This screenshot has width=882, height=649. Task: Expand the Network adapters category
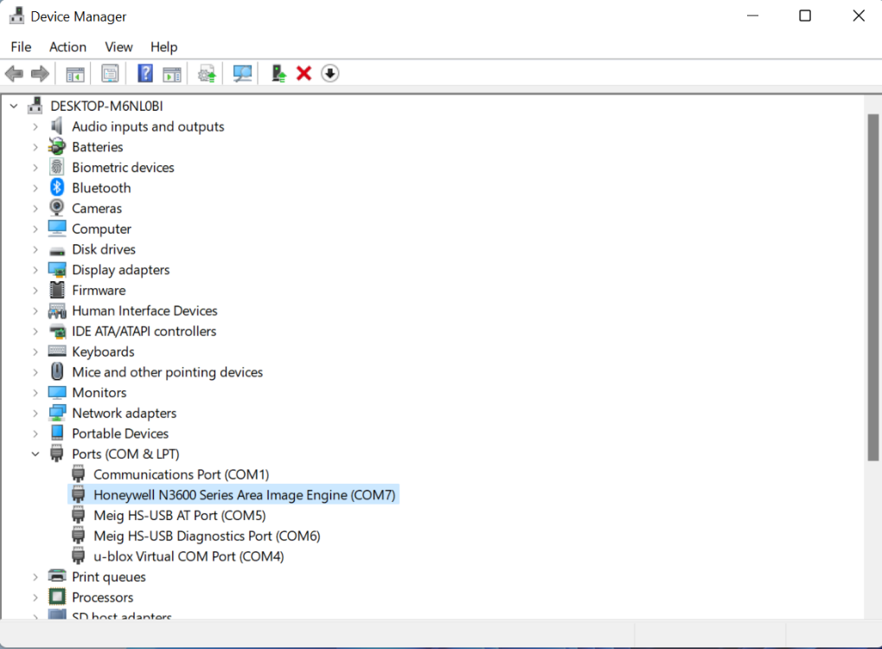35,413
